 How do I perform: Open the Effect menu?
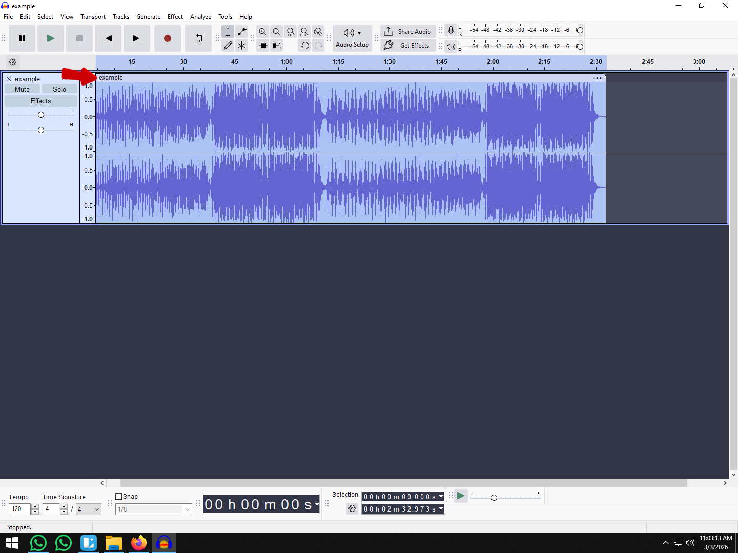[175, 17]
